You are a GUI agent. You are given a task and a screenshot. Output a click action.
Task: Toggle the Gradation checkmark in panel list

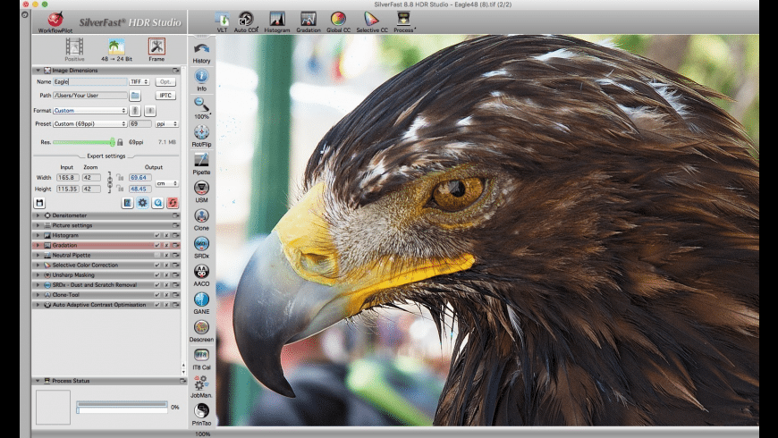[156, 245]
